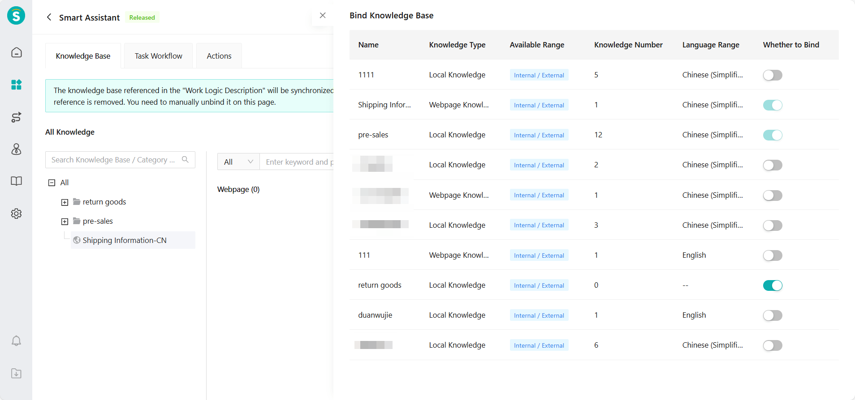Click the download inbox icon in sidebar
Image resolution: width=855 pixels, height=400 pixels.
click(x=16, y=373)
